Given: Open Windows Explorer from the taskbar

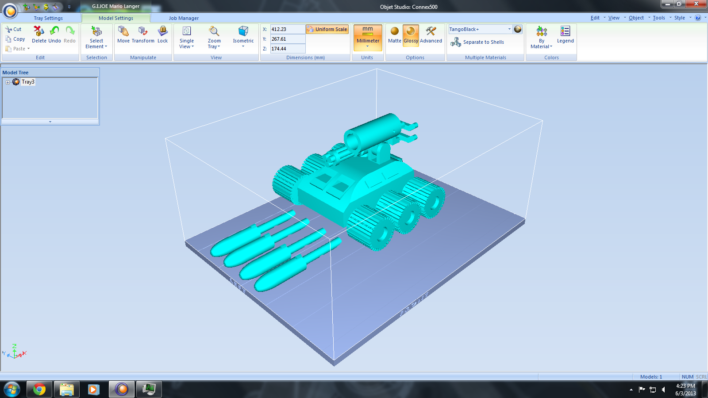Looking at the screenshot, I should (x=67, y=390).
